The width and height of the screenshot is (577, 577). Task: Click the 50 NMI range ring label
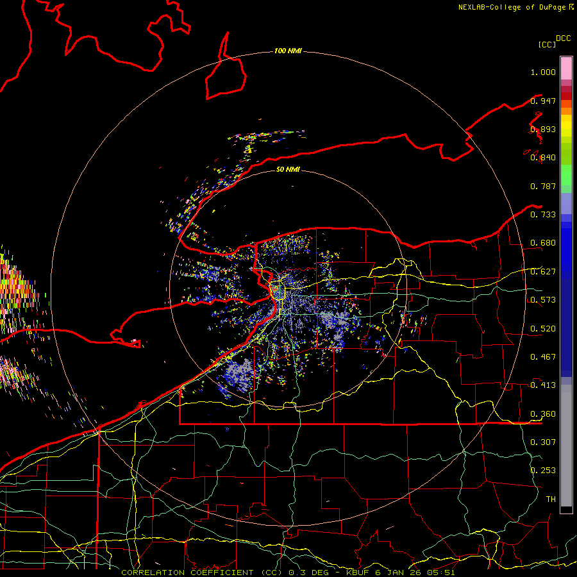point(288,169)
